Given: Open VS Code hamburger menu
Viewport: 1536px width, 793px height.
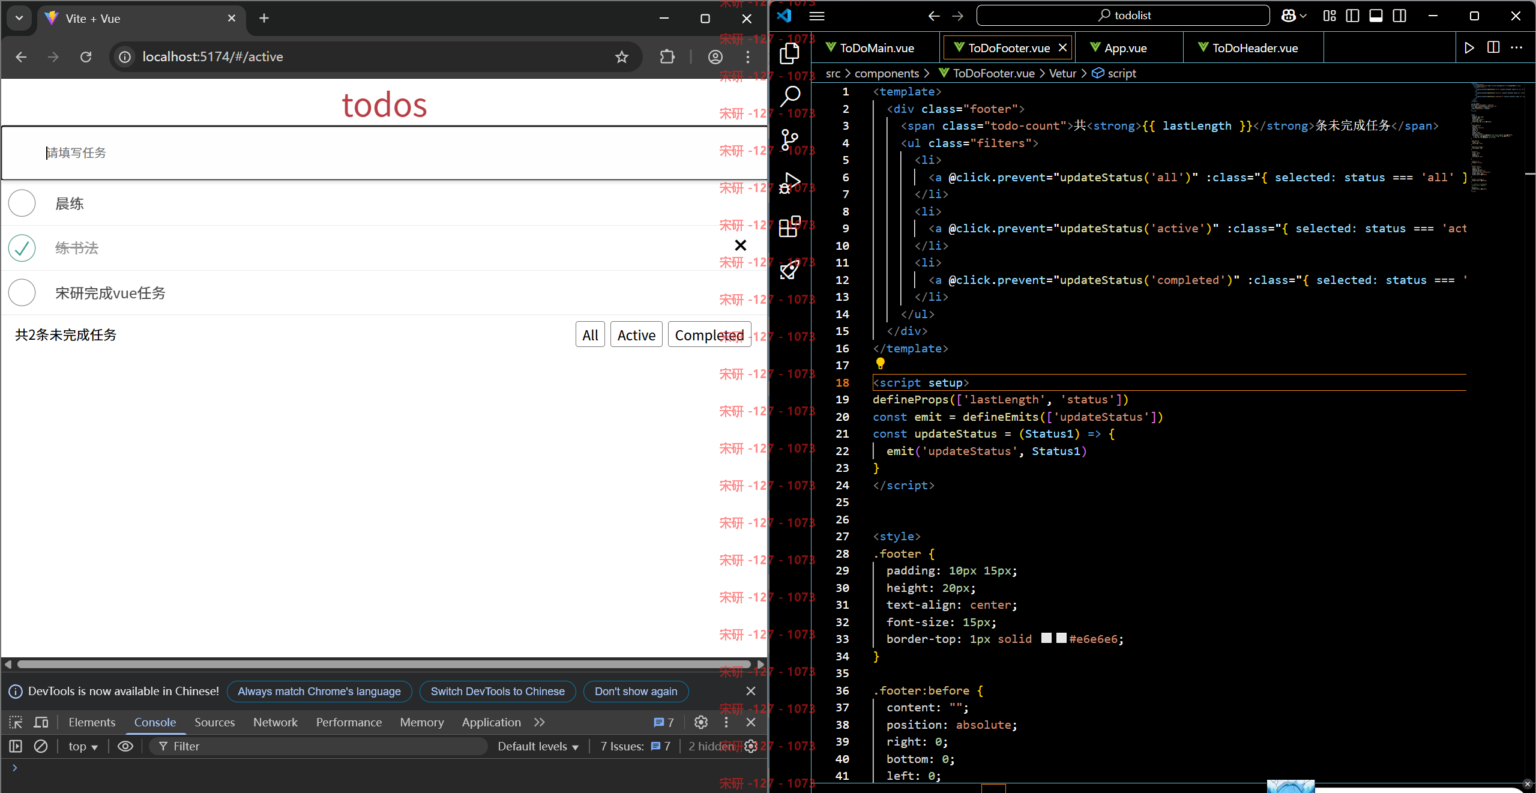Looking at the screenshot, I should (817, 16).
